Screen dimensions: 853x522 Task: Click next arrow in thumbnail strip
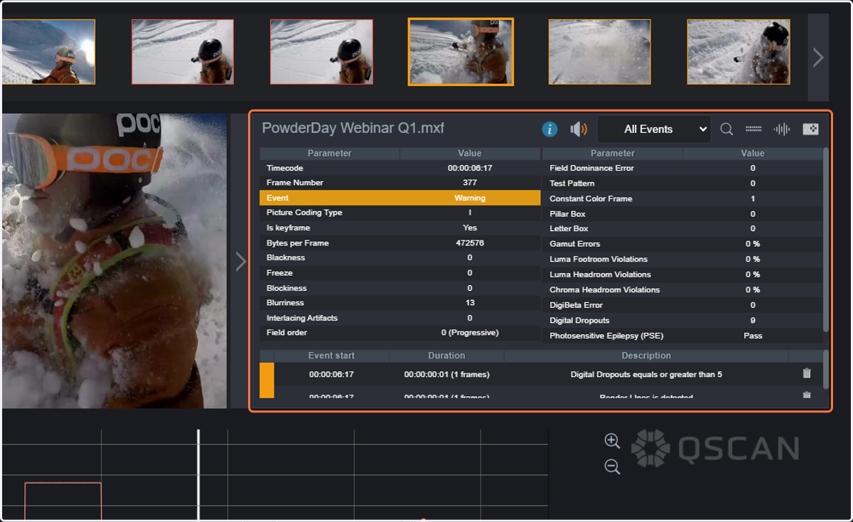[x=818, y=58]
